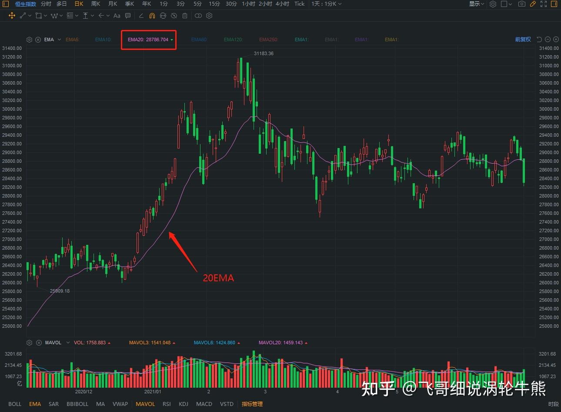
Task: Switch to the Tick timeframe
Action: pos(300,4)
